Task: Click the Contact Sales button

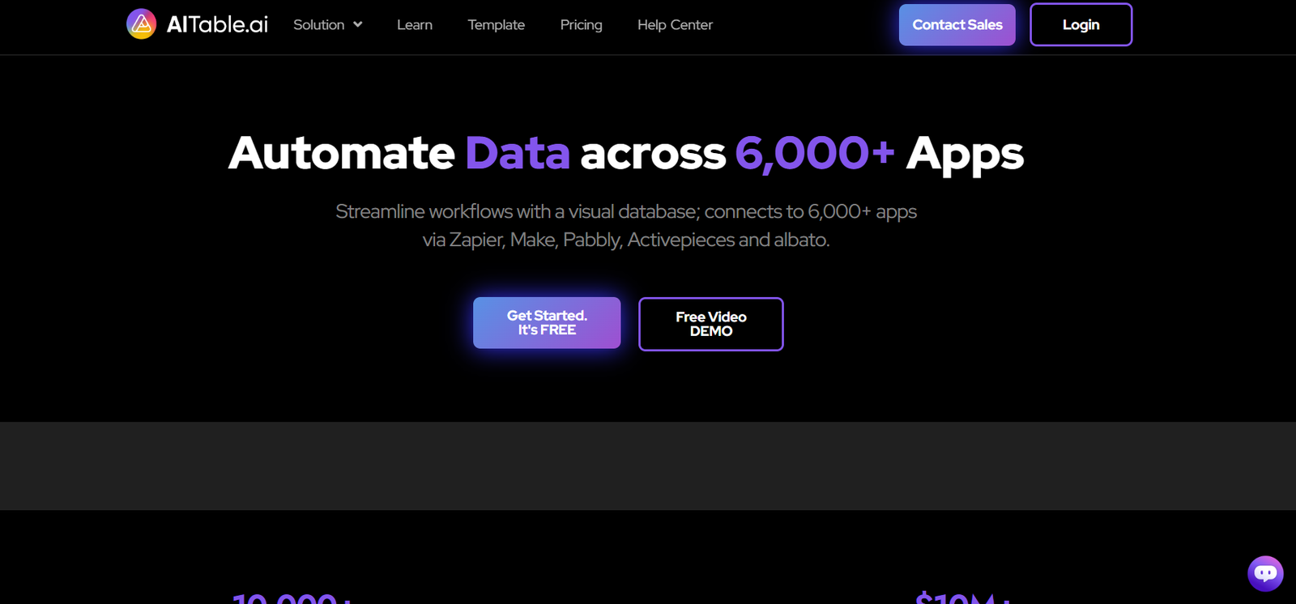Action: [957, 25]
